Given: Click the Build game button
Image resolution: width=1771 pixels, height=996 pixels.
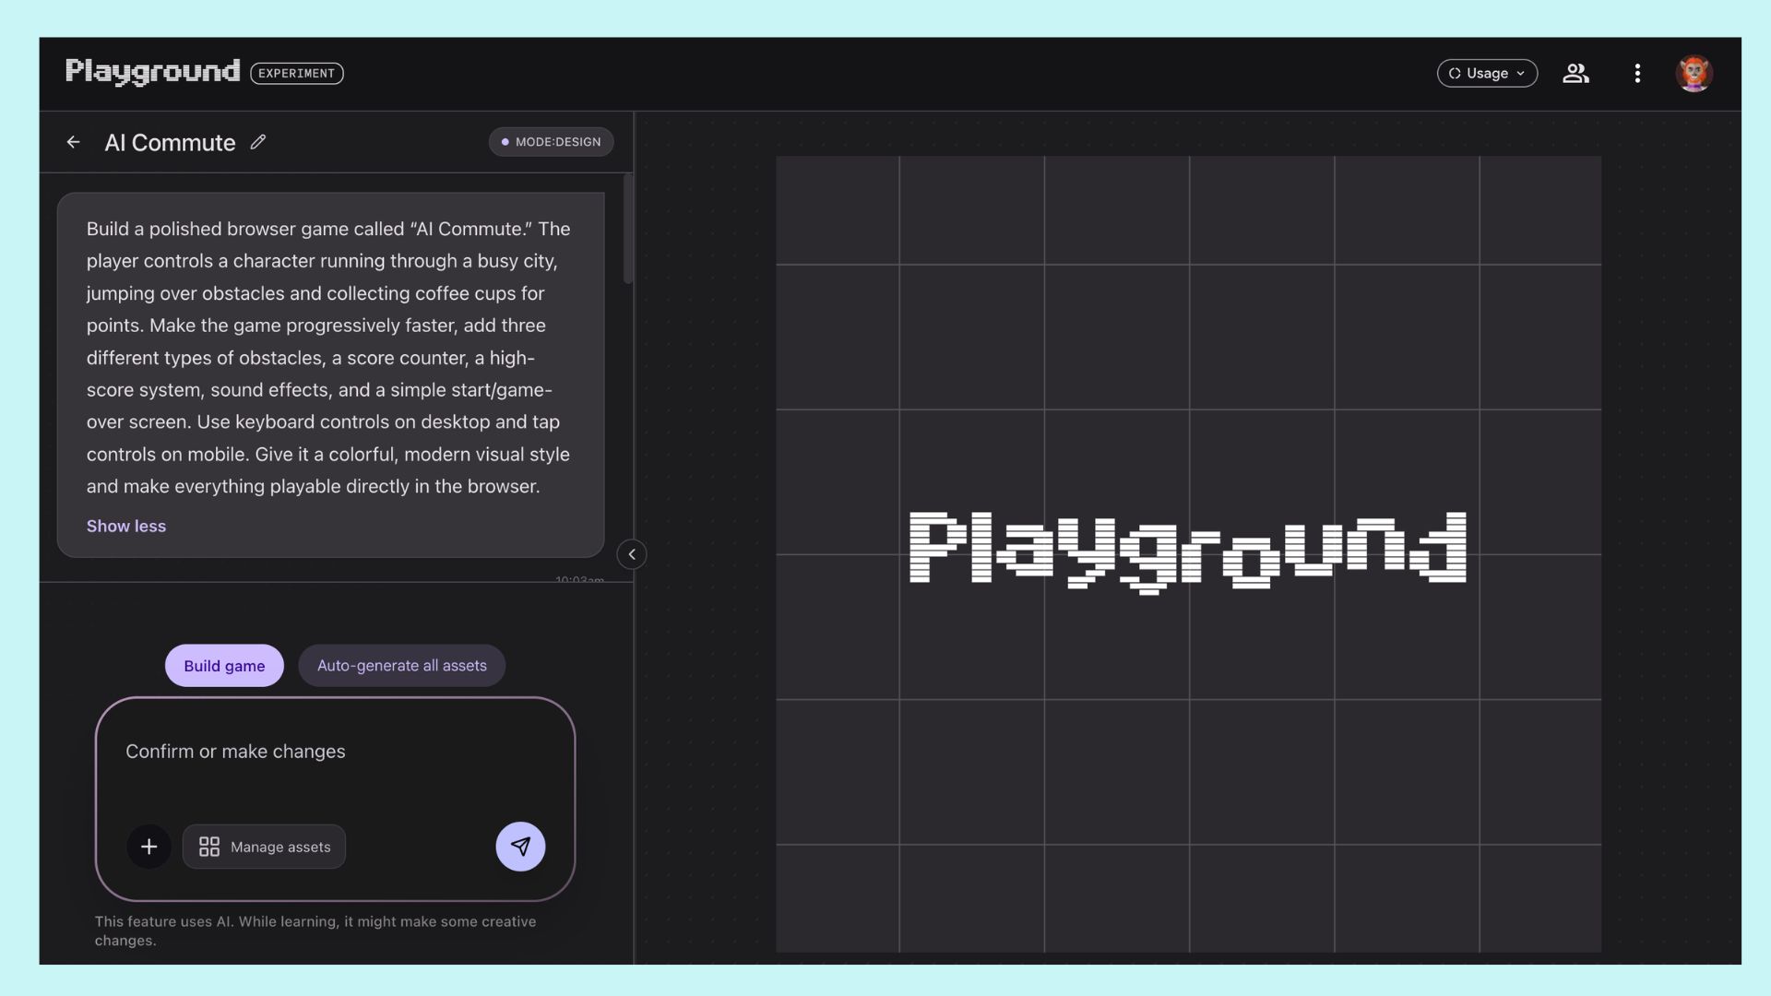Looking at the screenshot, I should 224,665.
